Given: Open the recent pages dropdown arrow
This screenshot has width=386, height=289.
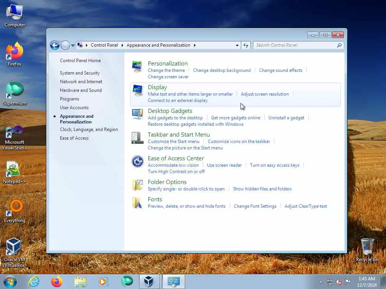Looking at the screenshot, I should 73,46.
